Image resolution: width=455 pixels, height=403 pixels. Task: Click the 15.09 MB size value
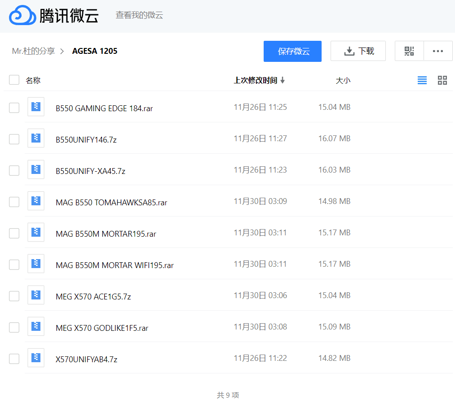[x=334, y=327]
